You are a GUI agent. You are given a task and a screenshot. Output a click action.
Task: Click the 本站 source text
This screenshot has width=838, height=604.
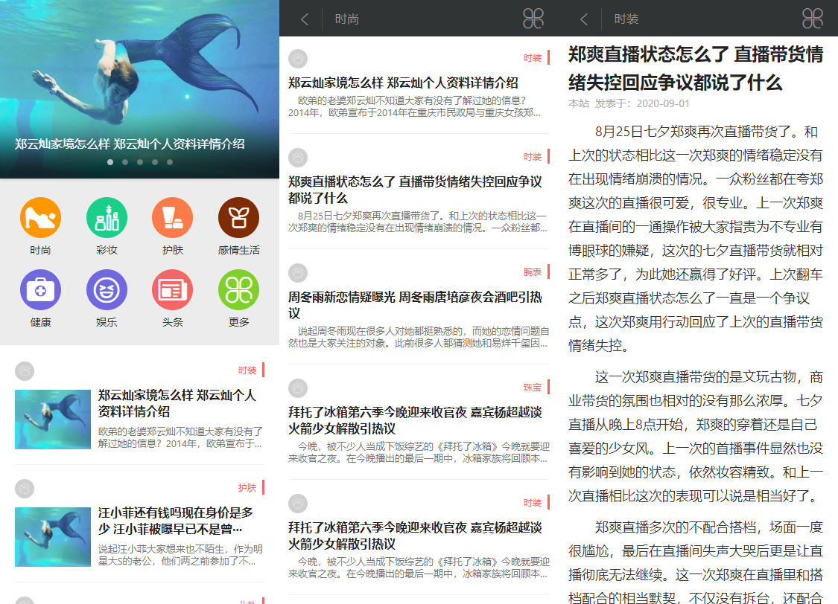(x=578, y=103)
